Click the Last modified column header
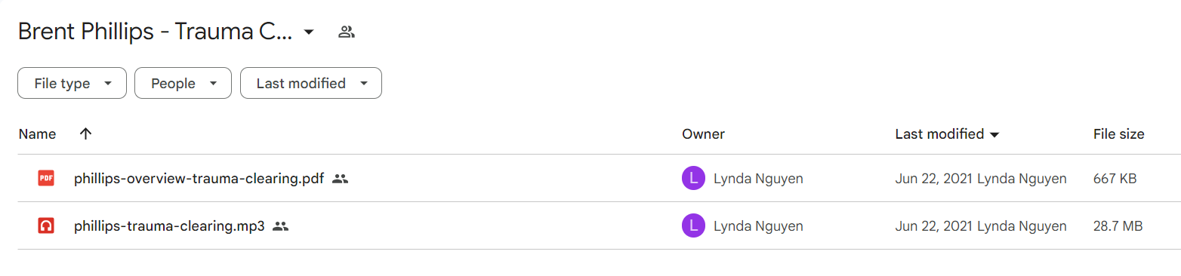 939,134
